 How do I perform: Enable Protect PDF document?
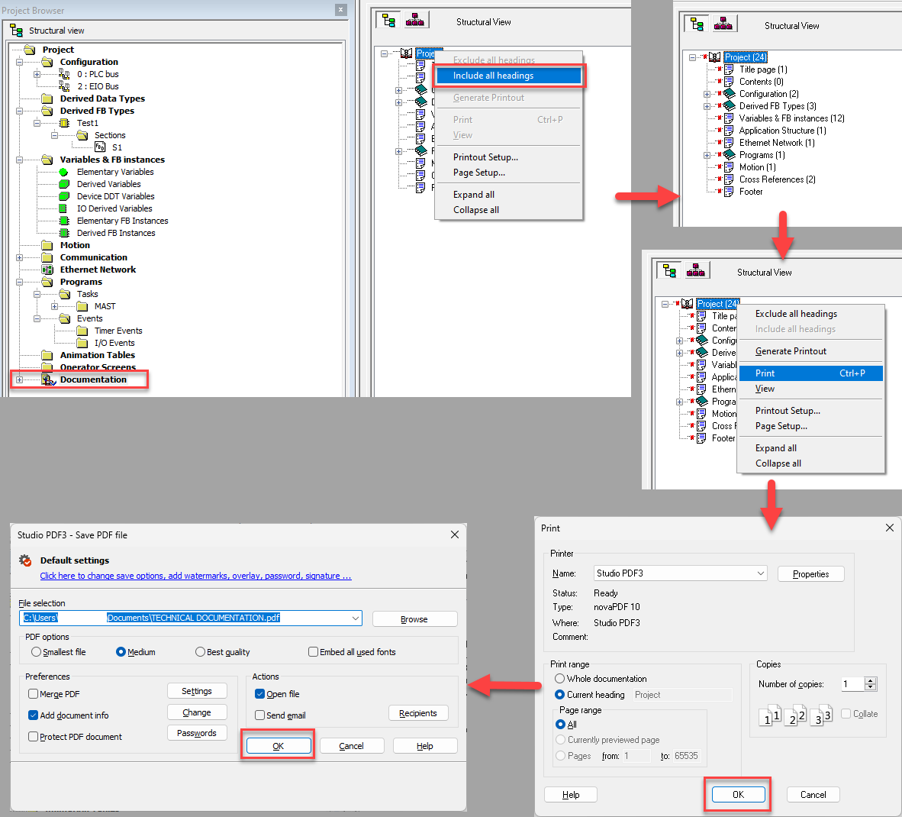[x=34, y=736]
